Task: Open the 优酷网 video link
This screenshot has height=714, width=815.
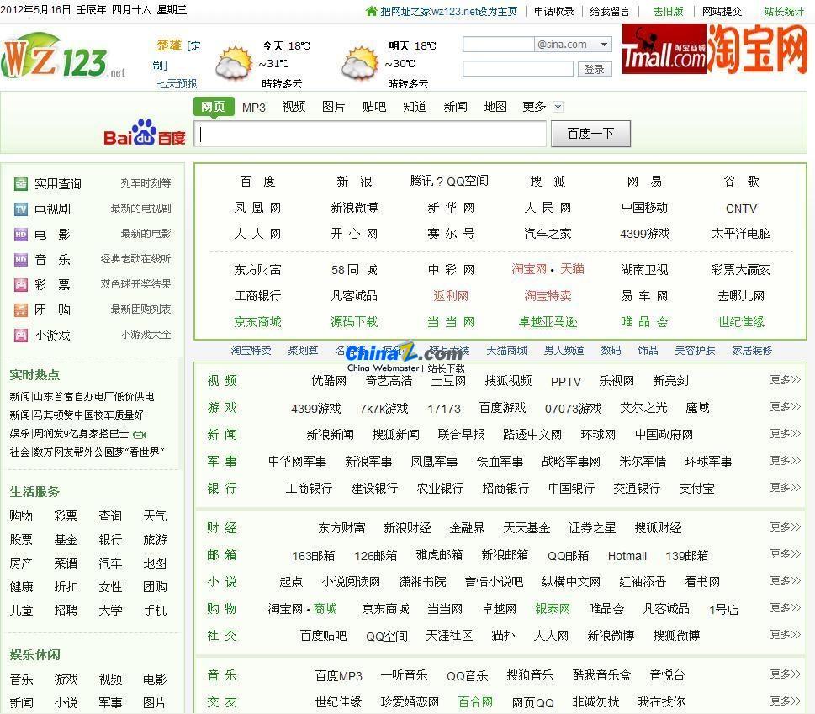Action: 329,381
